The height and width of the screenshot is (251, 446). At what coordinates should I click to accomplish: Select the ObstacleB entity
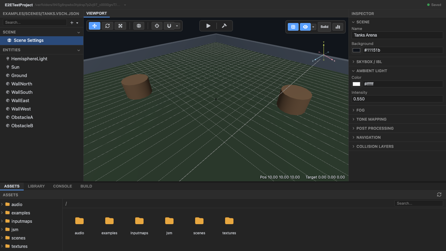pos(42,125)
